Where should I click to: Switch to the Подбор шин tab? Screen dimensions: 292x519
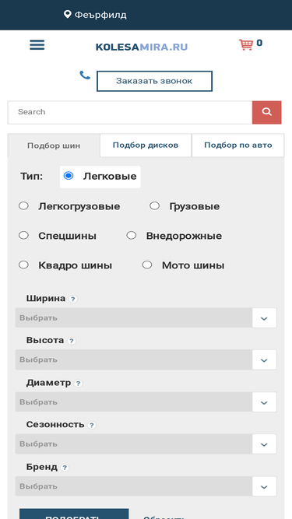[54, 146]
